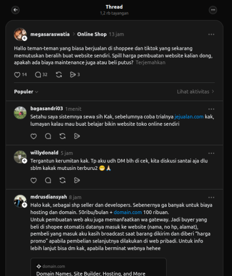Go back using the arrow icon
This screenshot has width=232, height=276.
[15, 10]
